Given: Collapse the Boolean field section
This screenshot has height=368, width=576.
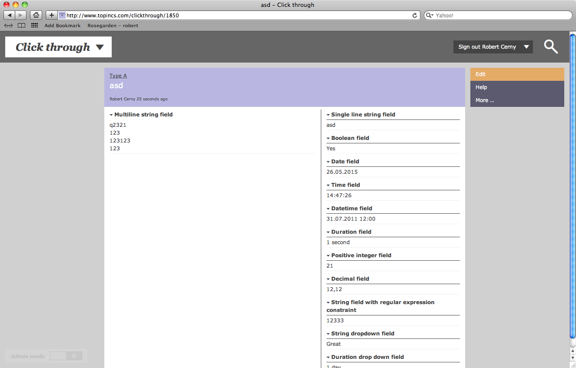Looking at the screenshot, I should (328, 138).
